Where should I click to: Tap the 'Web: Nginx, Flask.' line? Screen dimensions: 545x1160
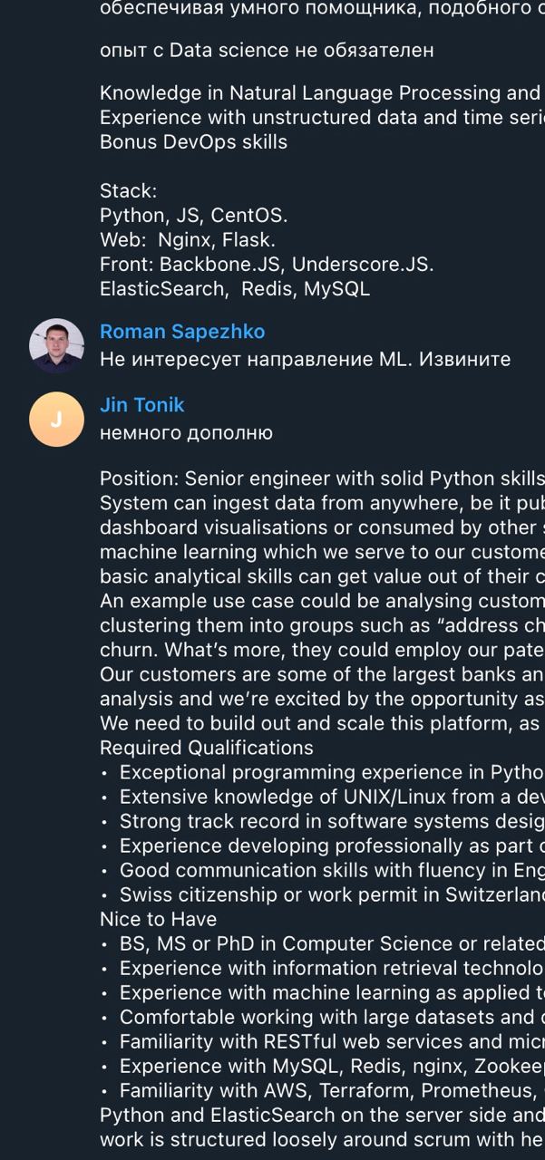[188, 240]
